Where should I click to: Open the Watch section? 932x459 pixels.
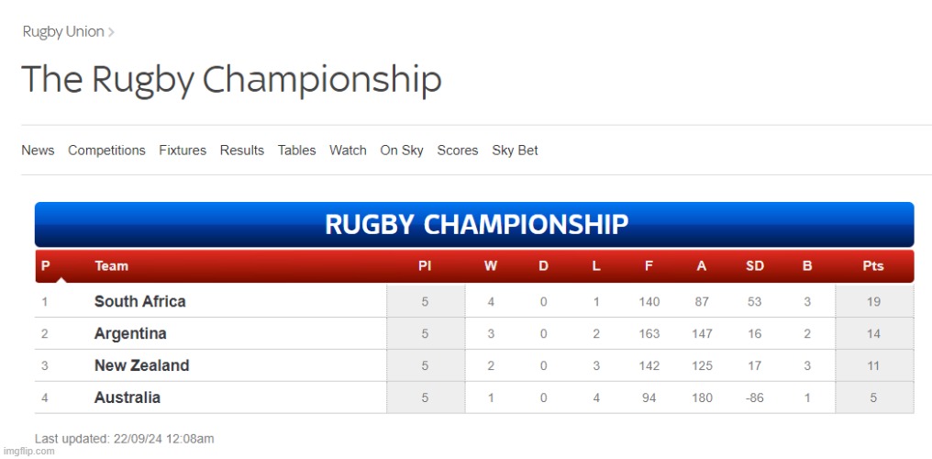tap(348, 151)
